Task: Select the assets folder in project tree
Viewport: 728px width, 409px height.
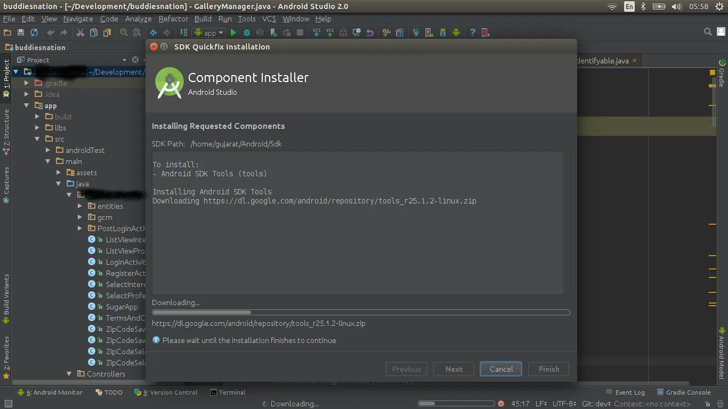Action: tap(82, 173)
